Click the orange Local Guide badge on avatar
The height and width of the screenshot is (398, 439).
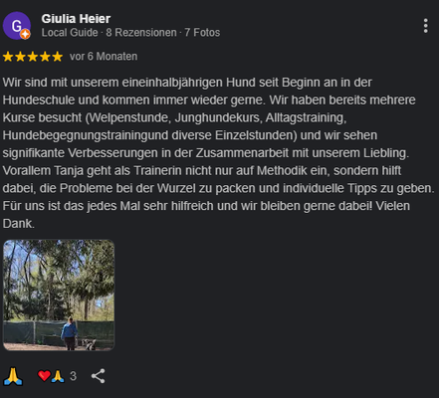click(26, 34)
